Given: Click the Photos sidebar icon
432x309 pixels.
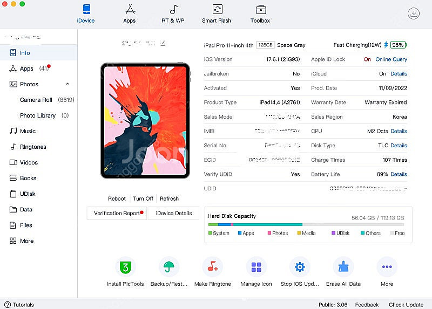Looking at the screenshot, I should [13, 84].
